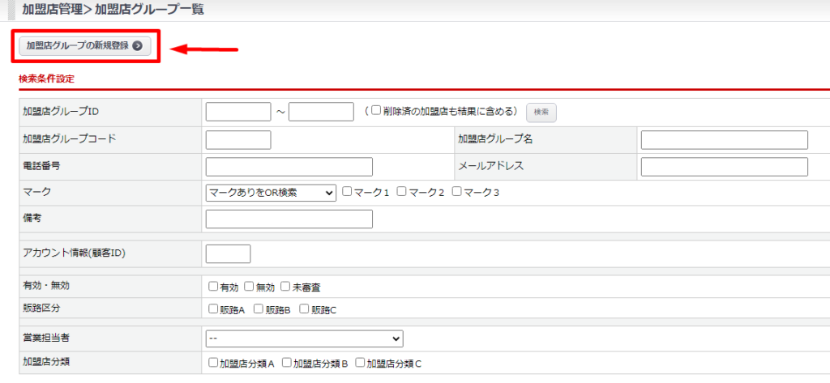The width and height of the screenshot is (830, 383).
Task: Click the 加盟店グループコード input field
Action: (x=238, y=139)
